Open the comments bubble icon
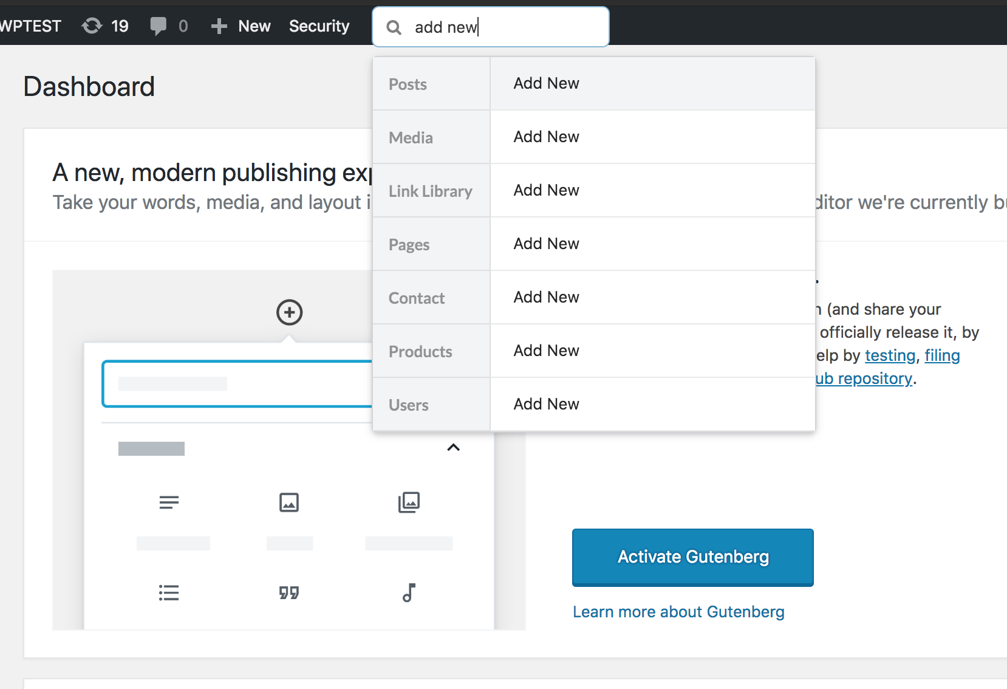 (x=158, y=26)
